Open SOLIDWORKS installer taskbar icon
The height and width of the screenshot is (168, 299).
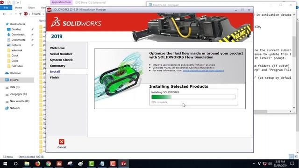[x=123, y=164]
